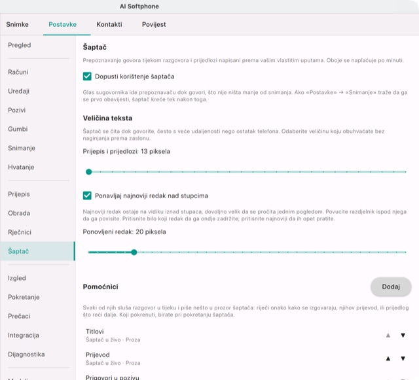419x380 pixels.
Task: Show Pozivi settings
Action: [37, 110]
